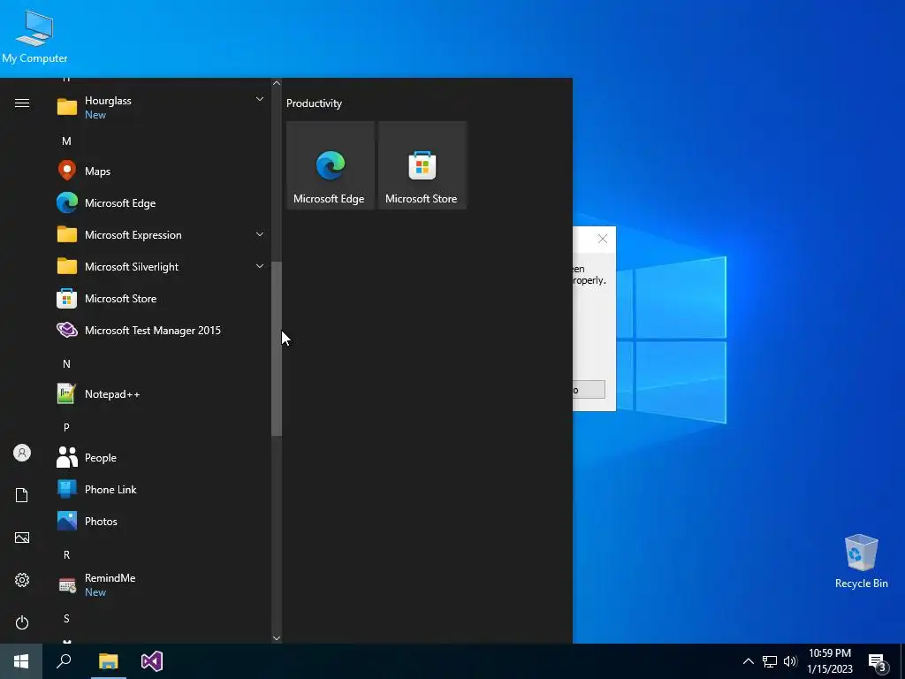This screenshot has height=679, width=905.
Task: Click the Microsoft Edge Productivity tile
Action: point(331,165)
